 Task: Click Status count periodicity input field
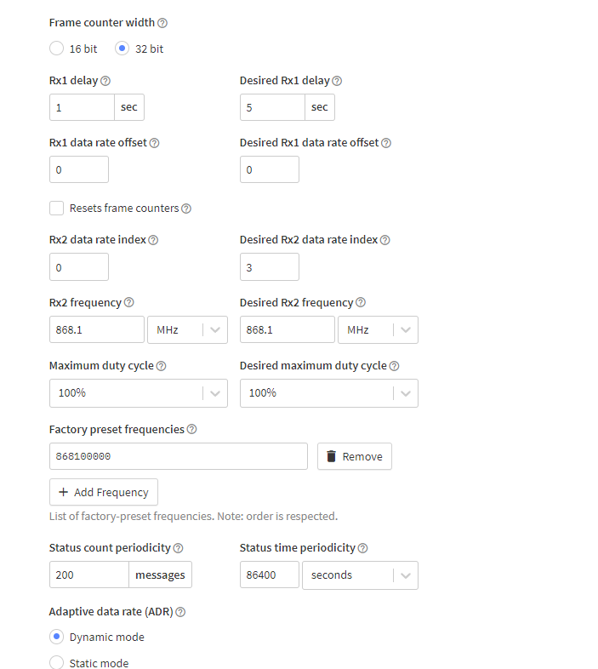click(x=89, y=575)
